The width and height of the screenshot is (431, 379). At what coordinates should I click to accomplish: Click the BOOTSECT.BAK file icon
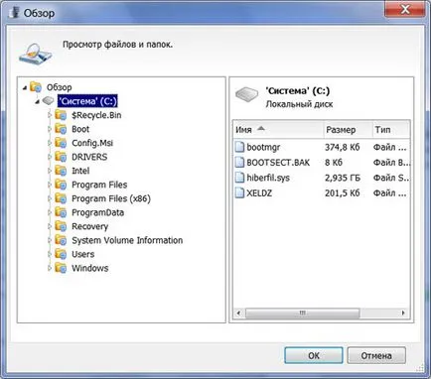[239, 162]
